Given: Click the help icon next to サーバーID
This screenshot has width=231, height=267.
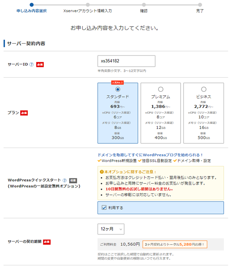Looking at the screenshot, I should coord(31,64).
